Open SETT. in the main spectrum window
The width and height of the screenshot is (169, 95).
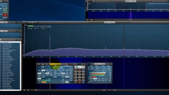click(x=24, y=22)
